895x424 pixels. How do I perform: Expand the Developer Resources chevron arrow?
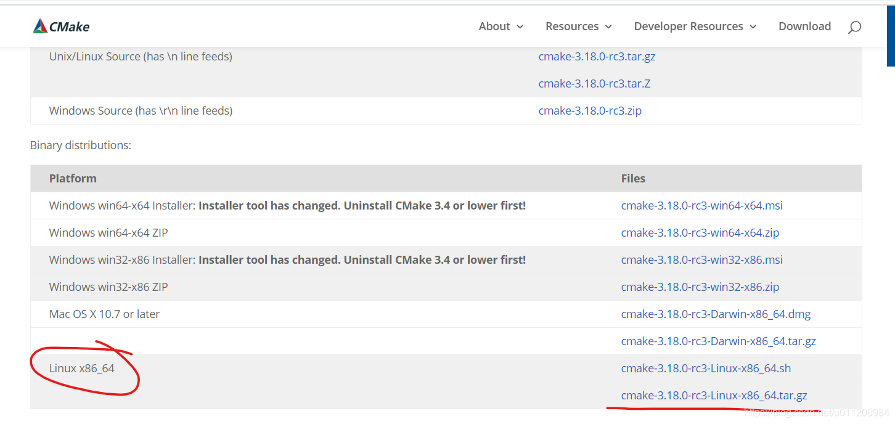[x=753, y=27]
